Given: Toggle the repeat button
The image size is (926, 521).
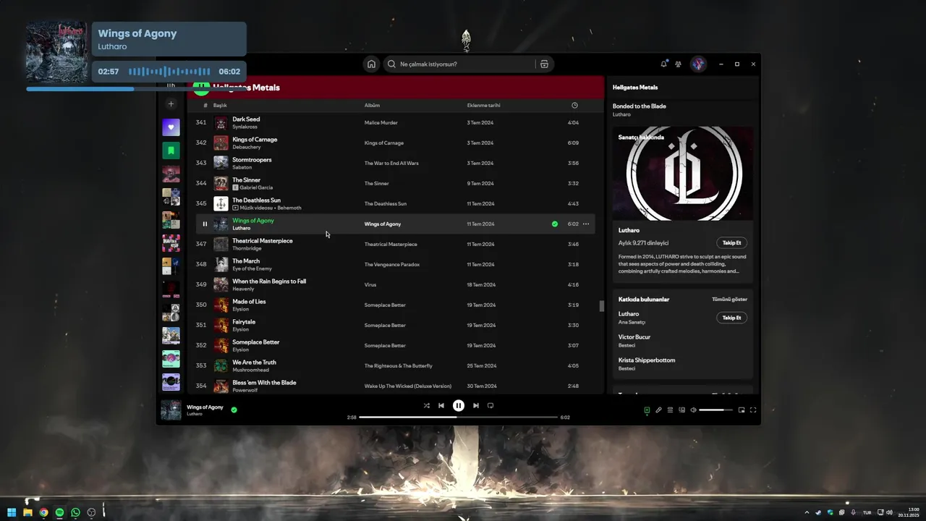Looking at the screenshot, I should point(490,405).
